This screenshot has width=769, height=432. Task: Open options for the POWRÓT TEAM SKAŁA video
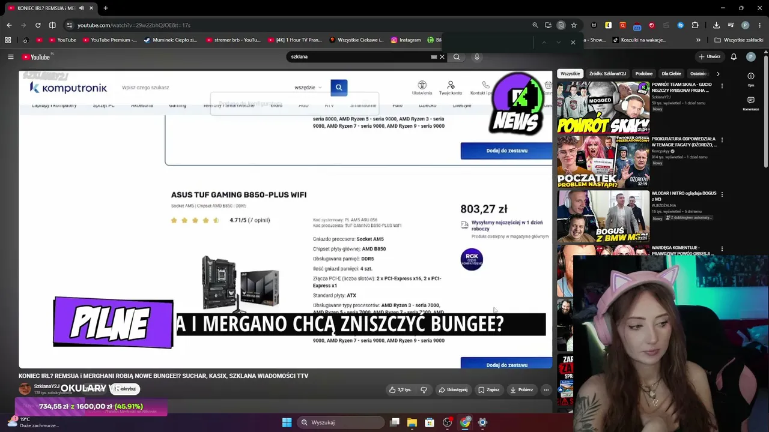tap(722, 86)
